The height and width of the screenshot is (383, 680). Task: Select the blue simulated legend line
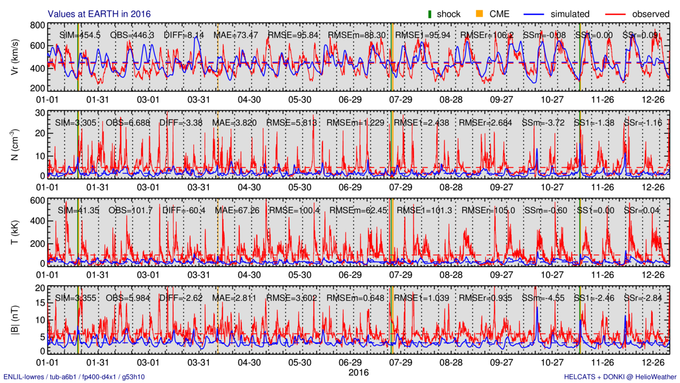tap(540, 14)
